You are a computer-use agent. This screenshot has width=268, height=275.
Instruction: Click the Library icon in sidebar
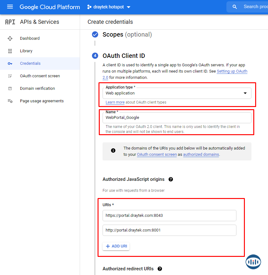10,51
